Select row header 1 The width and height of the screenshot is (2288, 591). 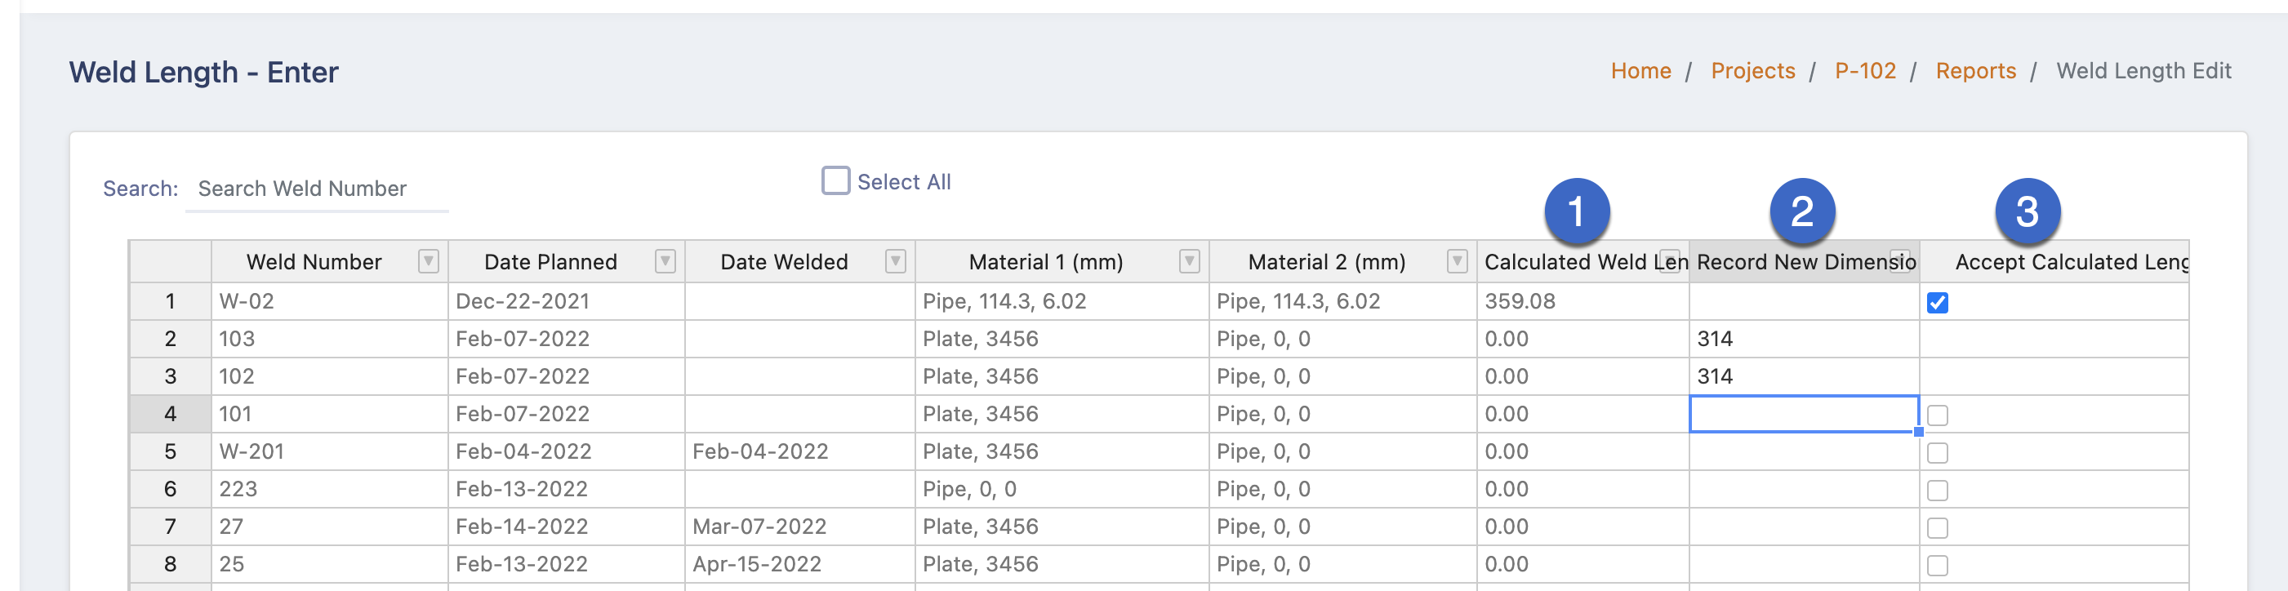171,301
